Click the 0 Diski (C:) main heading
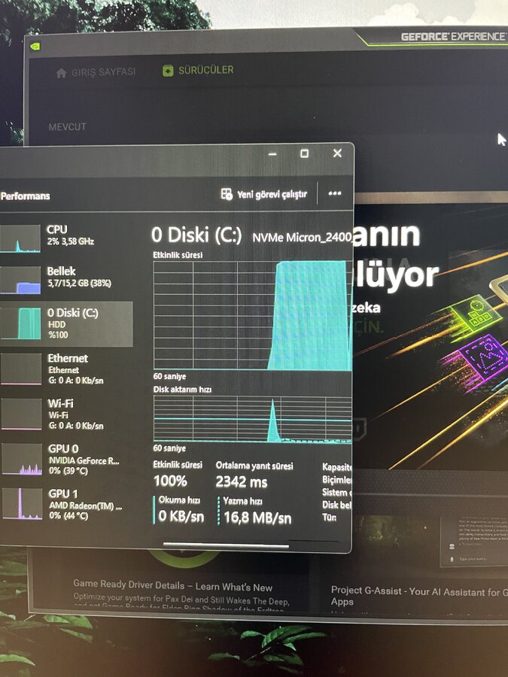The image size is (508, 677). pos(196,235)
